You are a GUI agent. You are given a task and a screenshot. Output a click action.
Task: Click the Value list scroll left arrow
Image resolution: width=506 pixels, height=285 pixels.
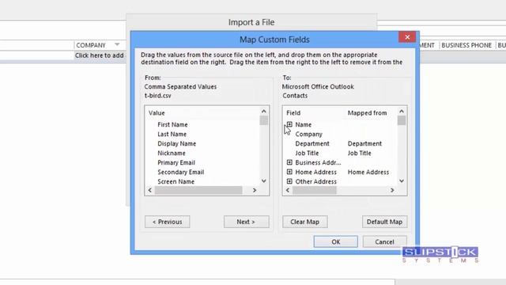pos(149,190)
